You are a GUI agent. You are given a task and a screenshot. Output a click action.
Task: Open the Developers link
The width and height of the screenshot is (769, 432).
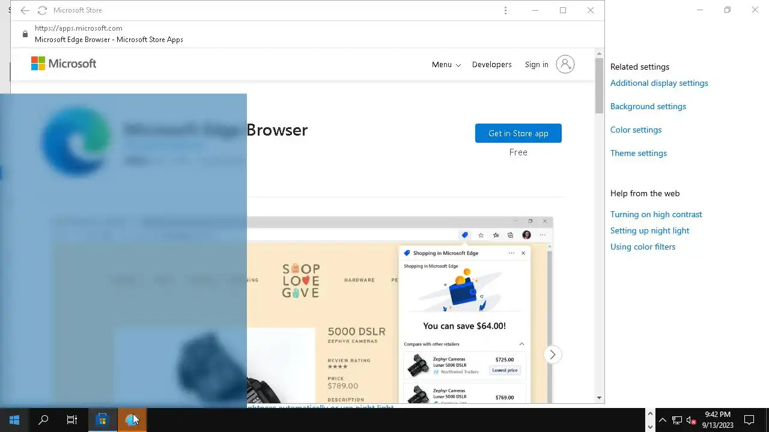point(492,65)
